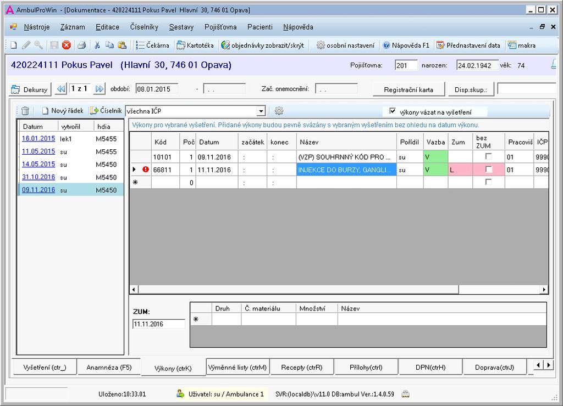Click the gear icon next to ICP combo
Viewport: 563px width, 406px height.
pos(279,111)
